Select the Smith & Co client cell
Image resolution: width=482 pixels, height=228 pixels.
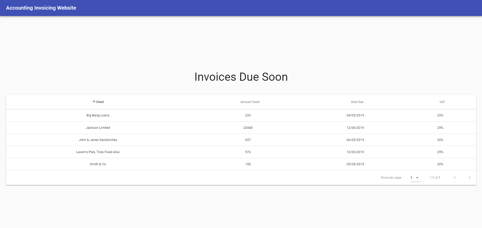pyautogui.click(x=98, y=164)
